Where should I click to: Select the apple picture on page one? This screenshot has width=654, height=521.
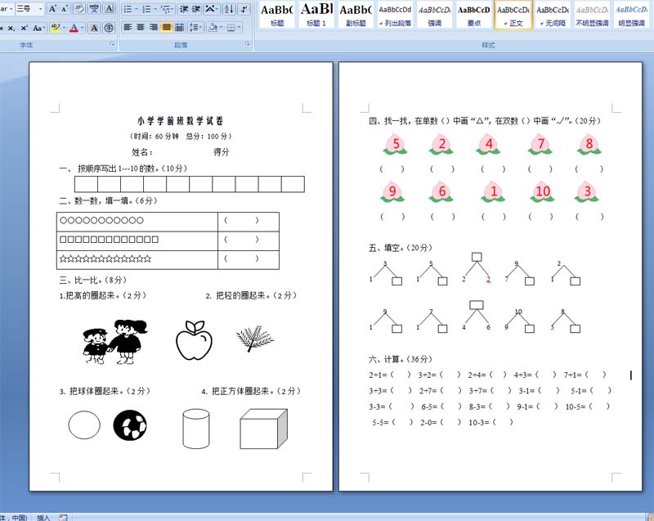coord(195,340)
